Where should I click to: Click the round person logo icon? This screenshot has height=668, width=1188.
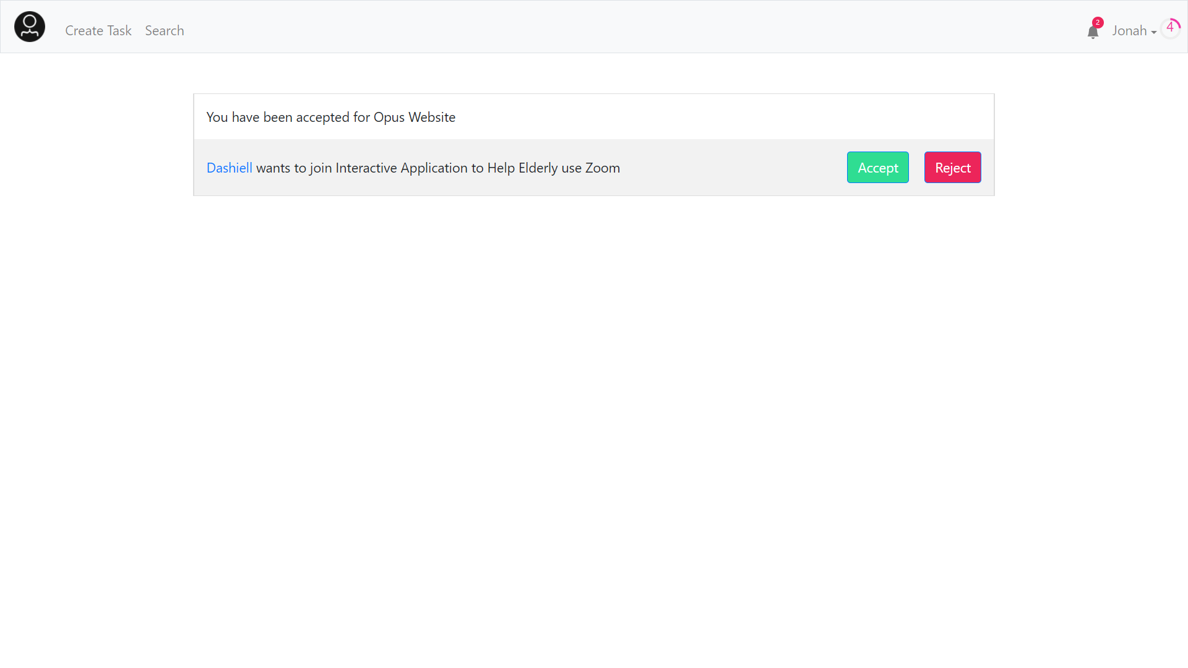tap(30, 27)
